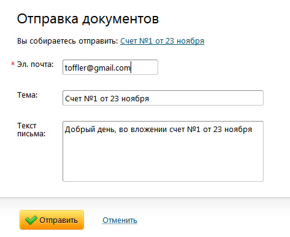Click the red required asterisk near Эл. почта
This screenshot has width=290, height=237.
pos(13,64)
